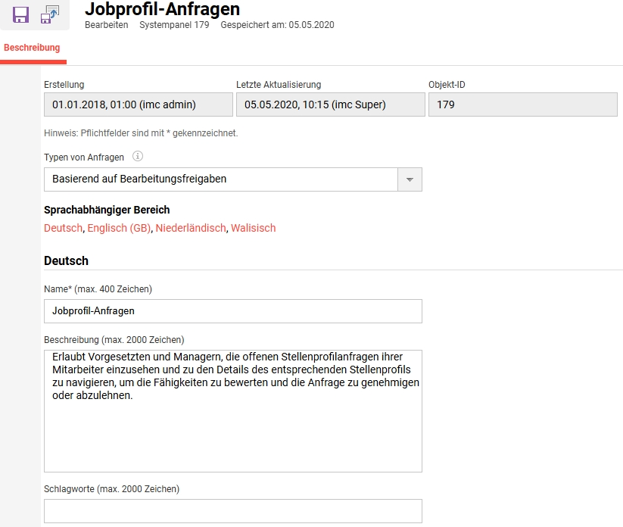623x527 pixels.
Task: Jump to the Englisch (GB) language section
Action: point(119,228)
